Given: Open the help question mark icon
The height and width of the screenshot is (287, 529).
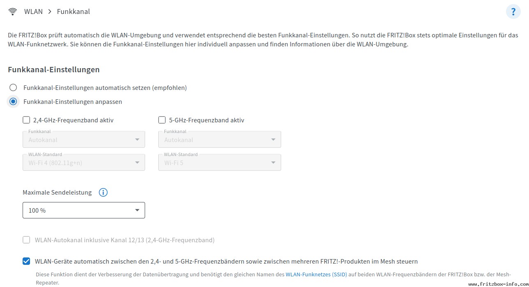Looking at the screenshot, I should click(x=513, y=11).
